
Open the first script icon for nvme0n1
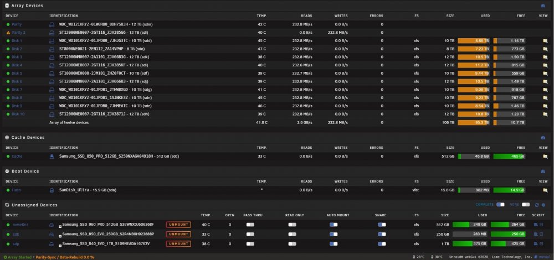click(x=536, y=225)
